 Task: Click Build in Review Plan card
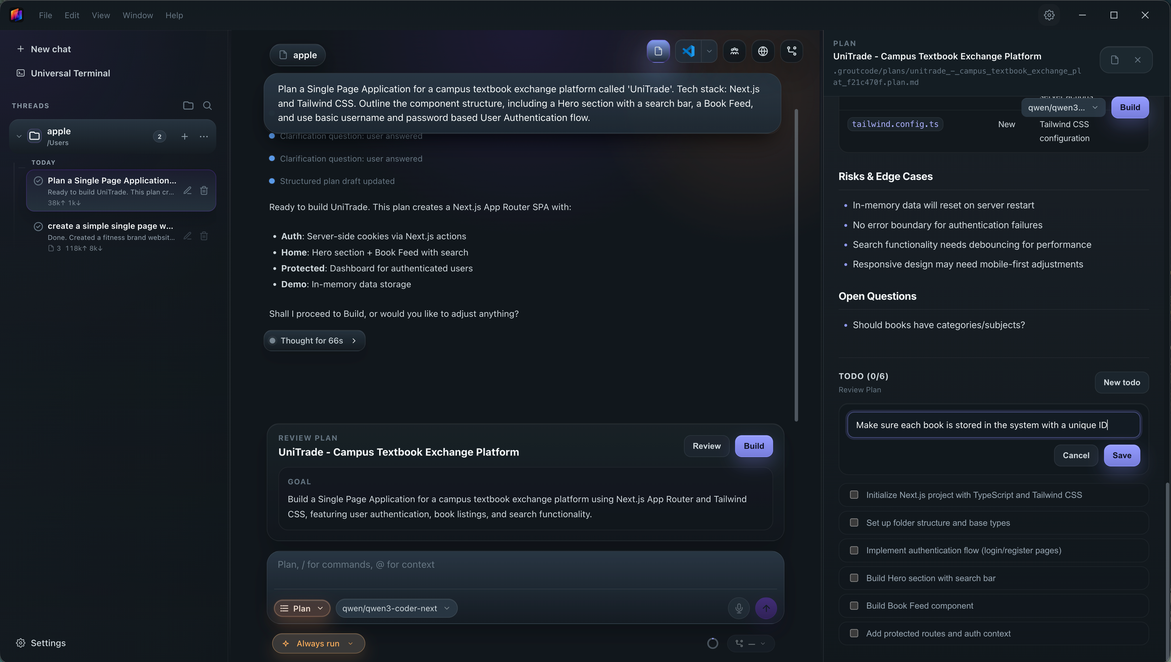pyautogui.click(x=754, y=446)
